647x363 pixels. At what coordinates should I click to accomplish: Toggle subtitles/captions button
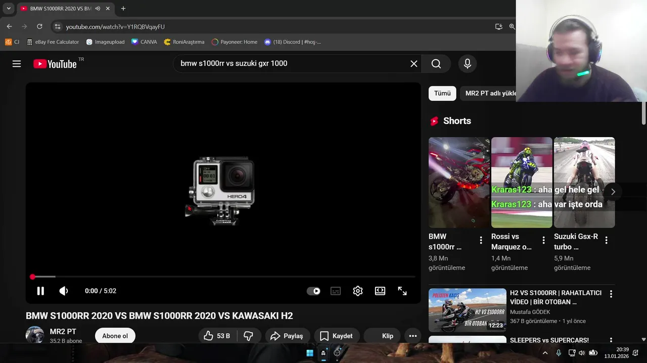click(336, 291)
